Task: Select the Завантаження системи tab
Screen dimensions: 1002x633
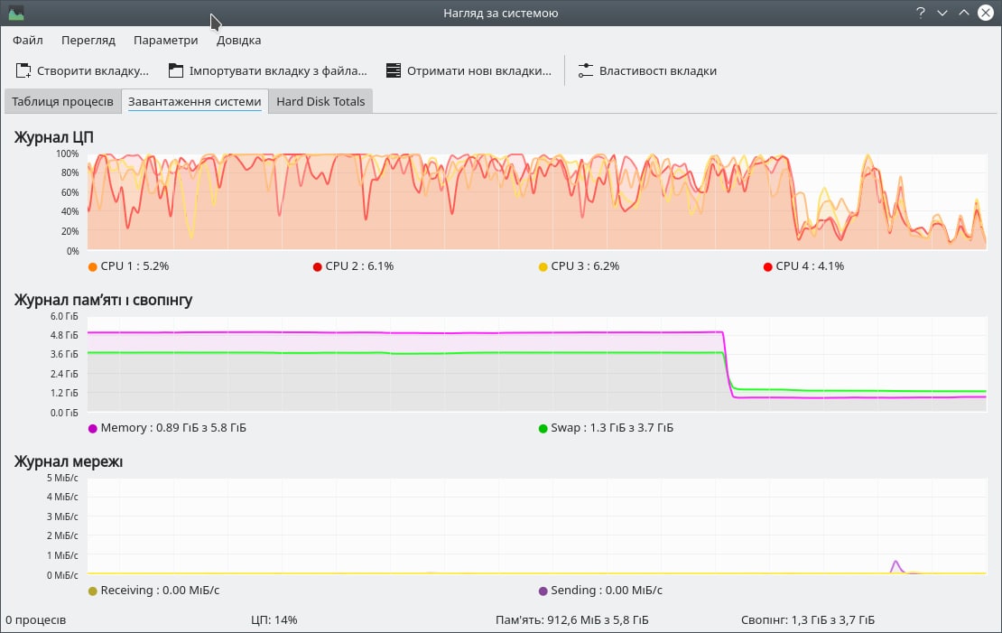Action: (195, 102)
